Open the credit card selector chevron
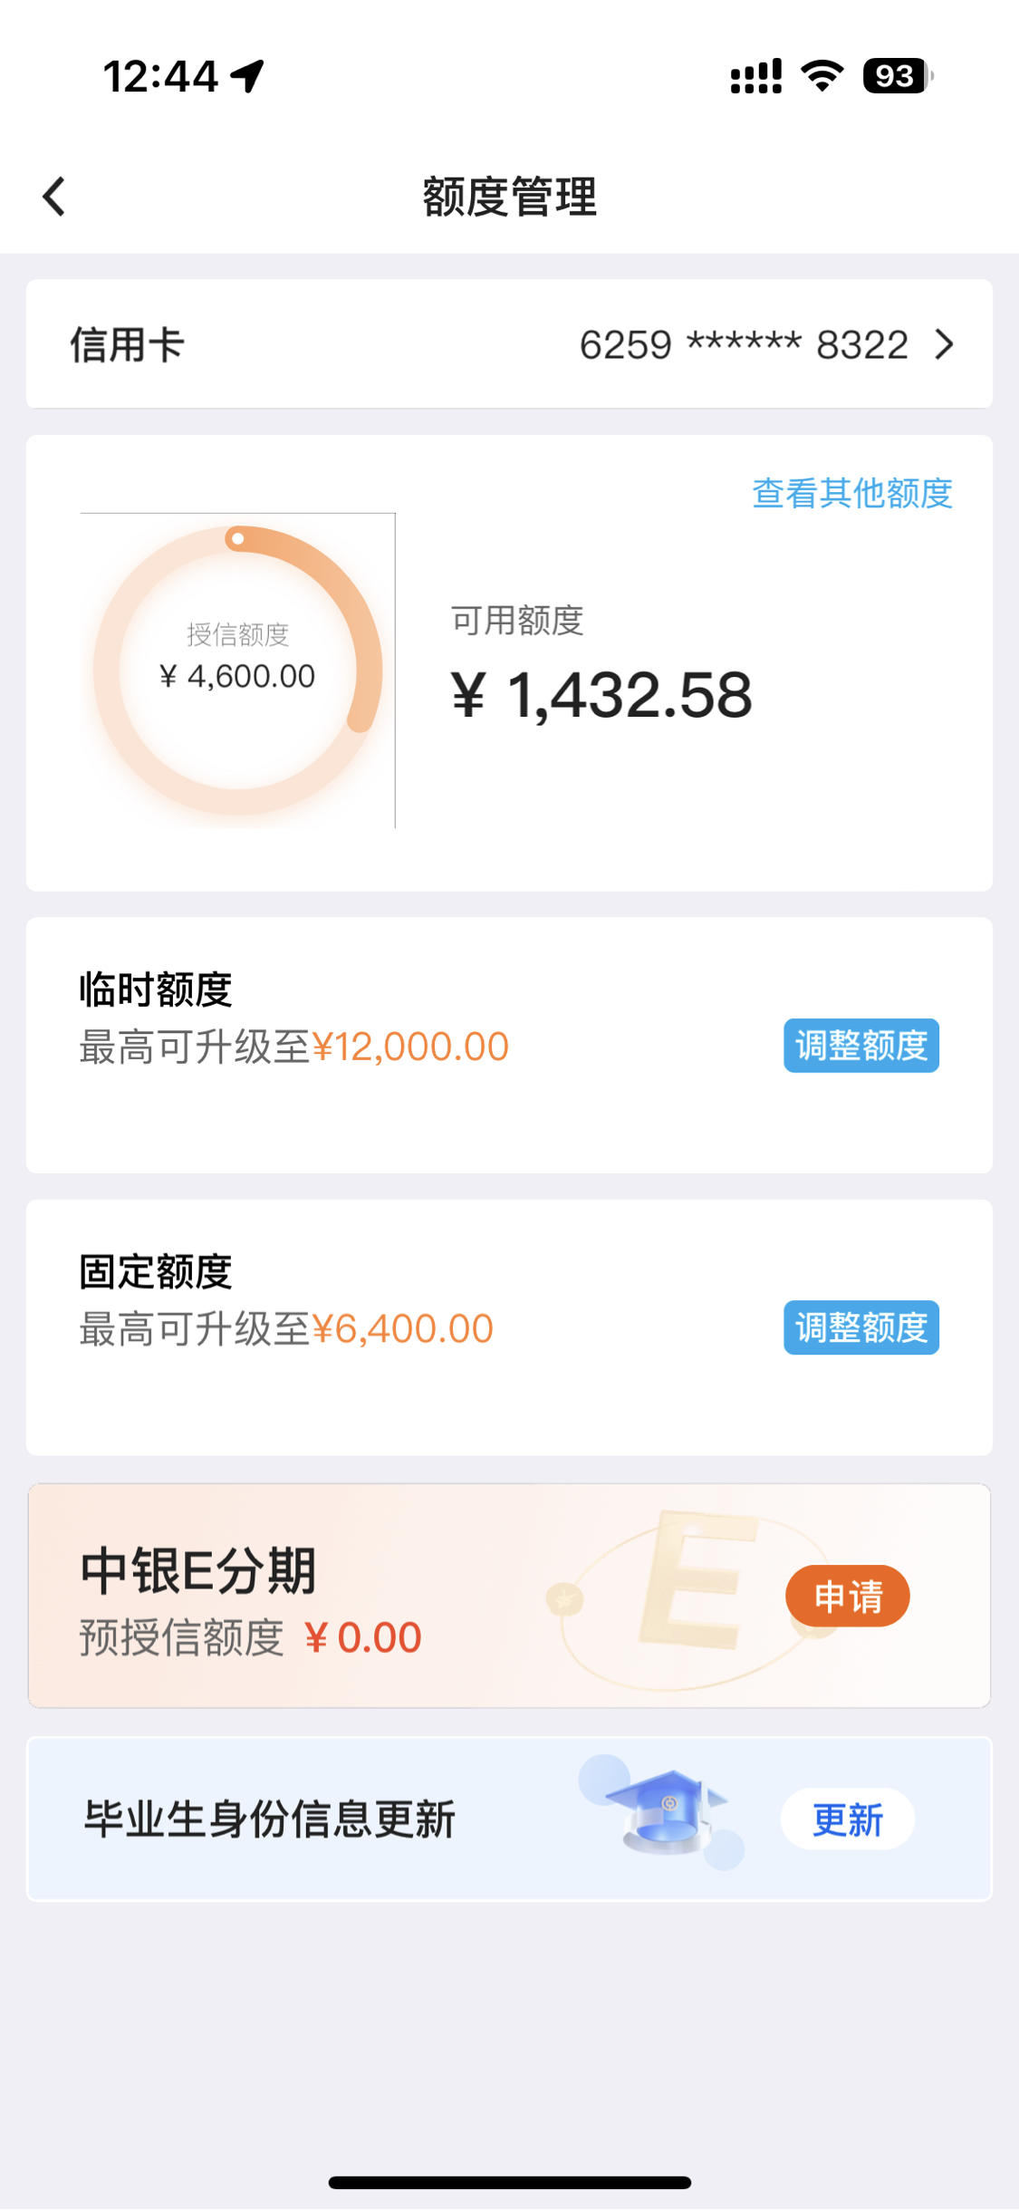This screenshot has height=2210, width=1019. pos(945,344)
